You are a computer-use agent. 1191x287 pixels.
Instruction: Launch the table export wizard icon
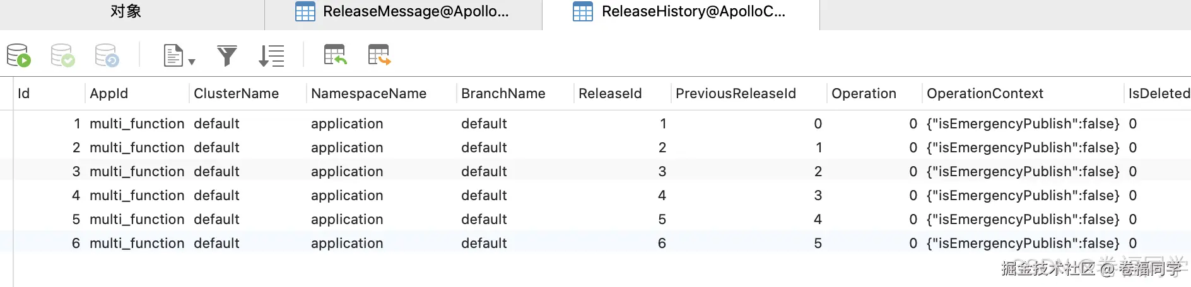pos(379,55)
